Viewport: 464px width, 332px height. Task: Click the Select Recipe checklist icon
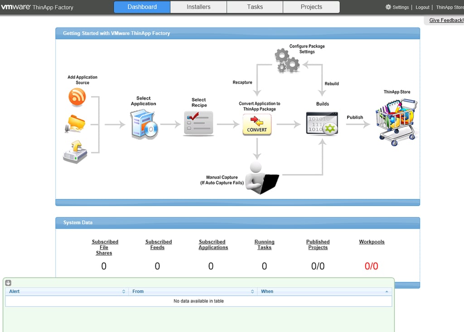point(198,123)
